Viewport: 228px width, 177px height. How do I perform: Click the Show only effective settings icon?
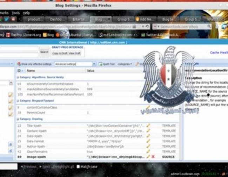tap(19, 64)
